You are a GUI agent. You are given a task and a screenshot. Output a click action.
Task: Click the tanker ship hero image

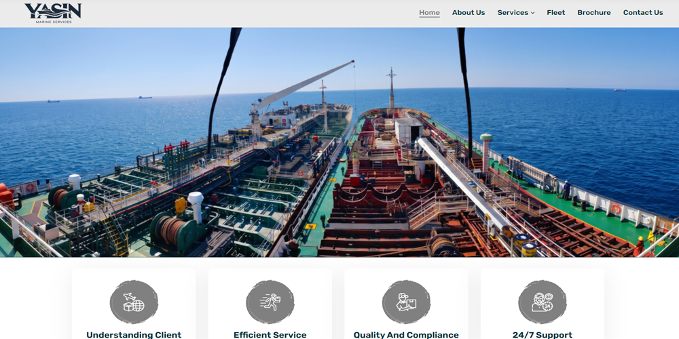click(x=339, y=142)
